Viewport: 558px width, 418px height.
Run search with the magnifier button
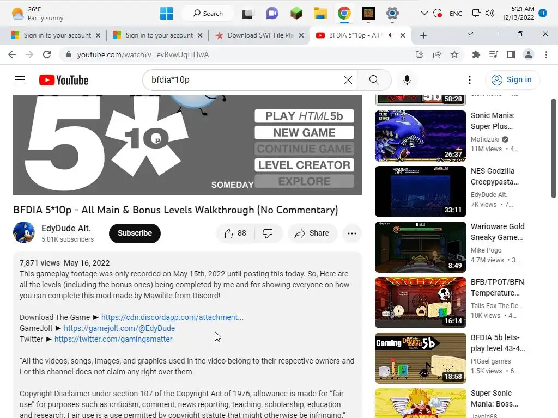(374, 80)
